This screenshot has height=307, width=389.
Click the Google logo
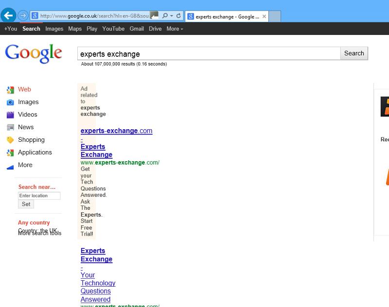[34, 53]
